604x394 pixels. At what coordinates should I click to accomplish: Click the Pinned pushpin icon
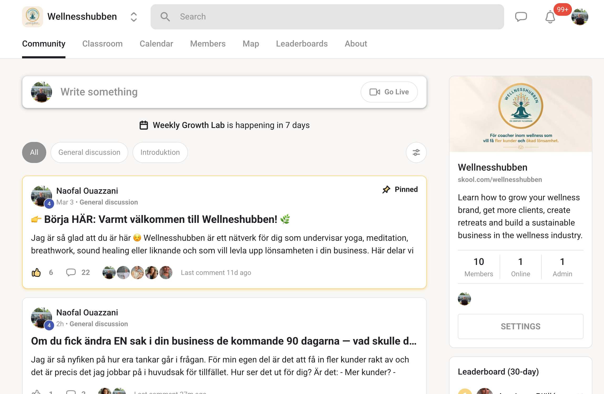pyautogui.click(x=386, y=189)
